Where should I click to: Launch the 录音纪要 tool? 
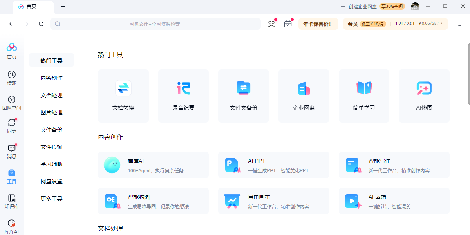pos(183,96)
